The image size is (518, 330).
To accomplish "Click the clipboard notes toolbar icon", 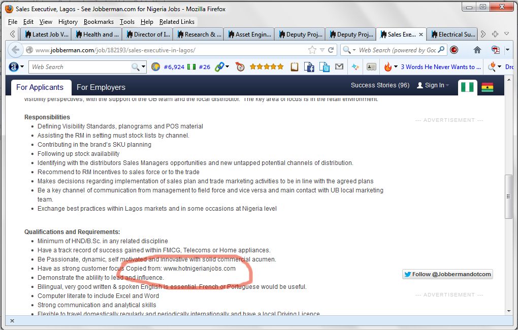I will (294, 67).
